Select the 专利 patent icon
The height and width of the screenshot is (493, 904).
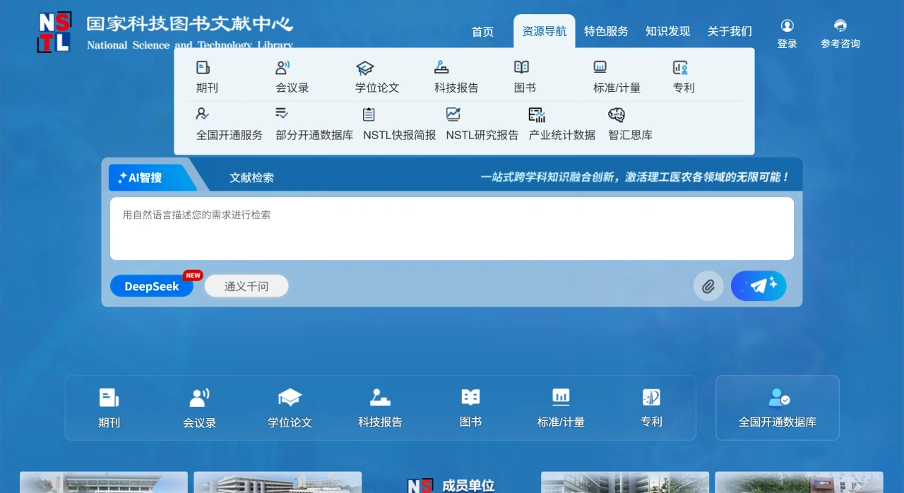pyautogui.click(x=680, y=67)
